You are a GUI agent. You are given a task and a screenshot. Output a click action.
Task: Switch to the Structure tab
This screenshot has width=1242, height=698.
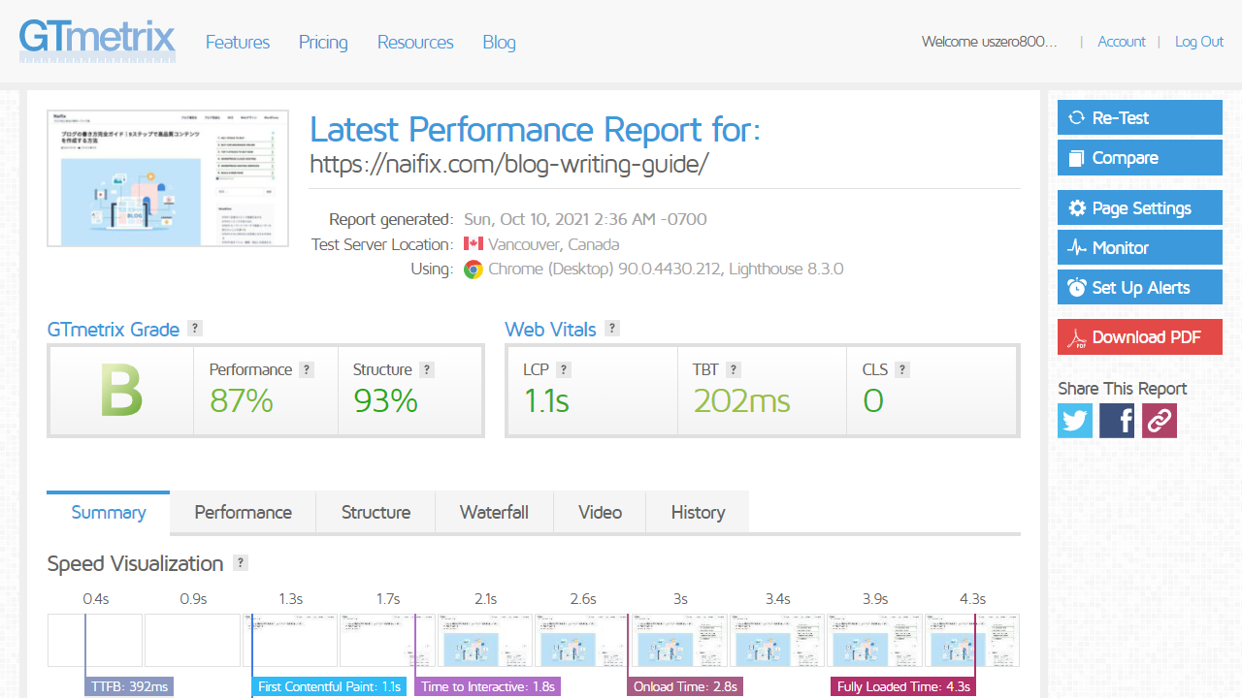(x=376, y=512)
